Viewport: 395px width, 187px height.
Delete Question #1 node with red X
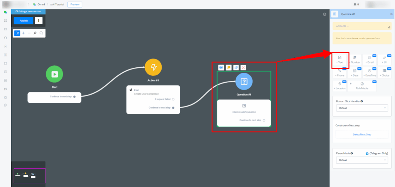[x=243, y=67]
